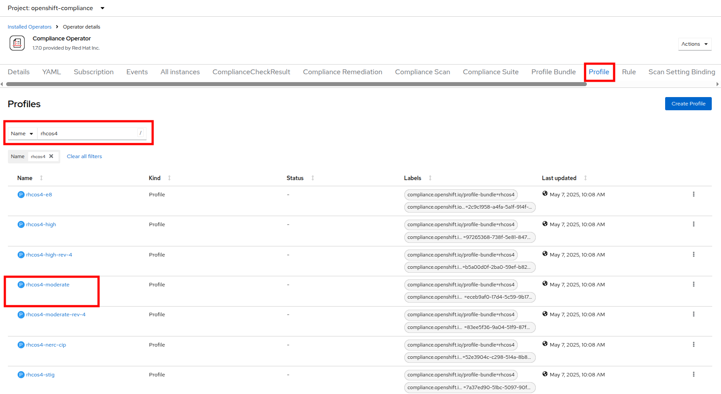
Task: Switch to the Rule tab
Action: pos(629,72)
